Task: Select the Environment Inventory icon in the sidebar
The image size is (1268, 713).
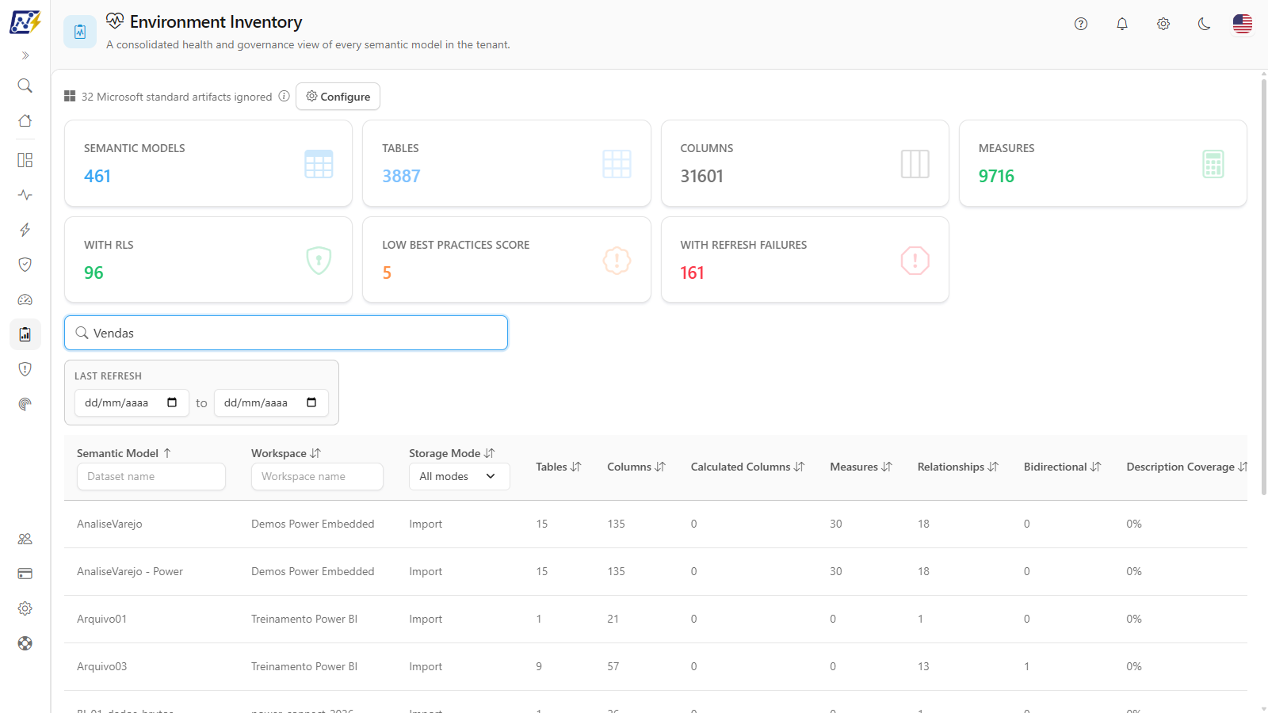Action: [x=25, y=334]
